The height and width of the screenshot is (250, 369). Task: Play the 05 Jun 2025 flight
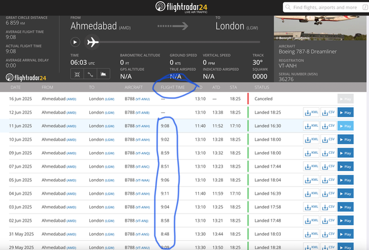pyautogui.click(x=345, y=180)
